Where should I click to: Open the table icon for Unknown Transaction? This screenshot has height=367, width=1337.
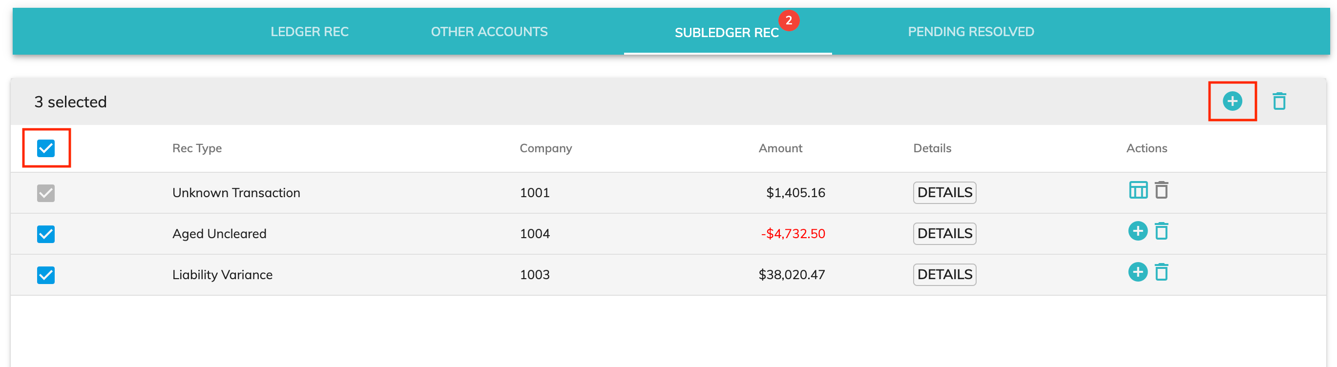pyautogui.click(x=1138, y=190)
